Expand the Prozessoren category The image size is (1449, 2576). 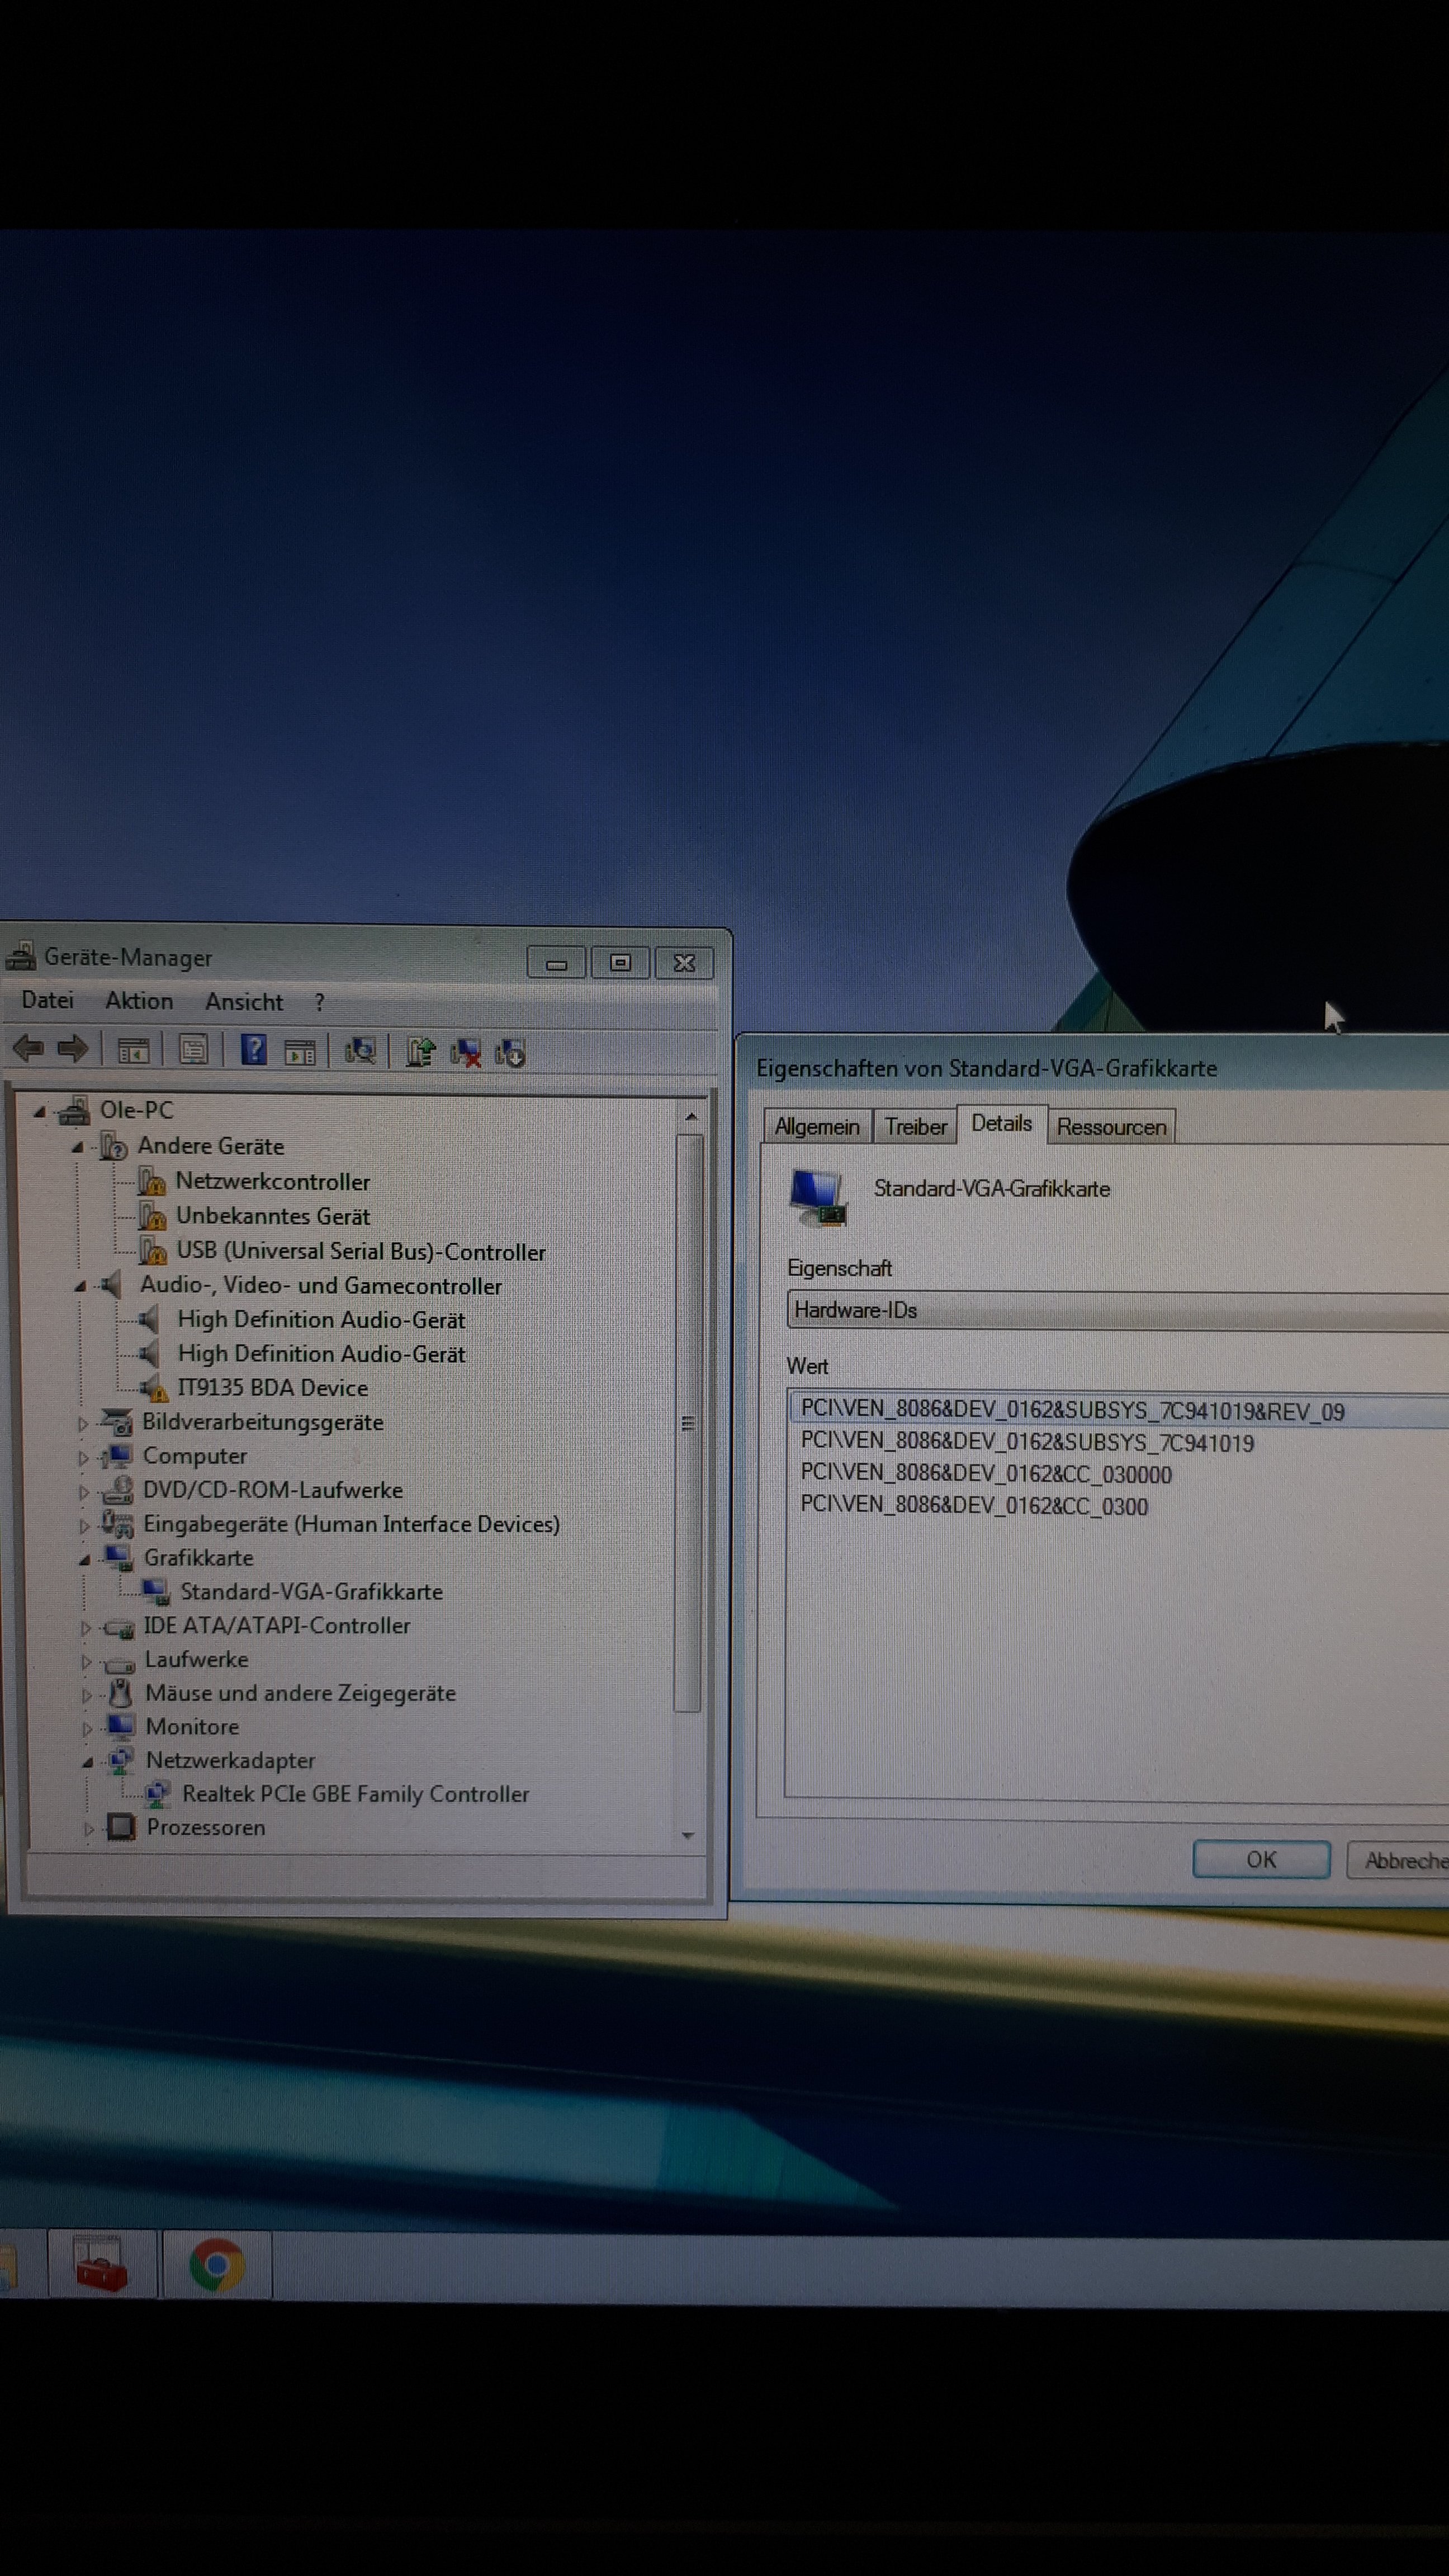[88, 1829]
